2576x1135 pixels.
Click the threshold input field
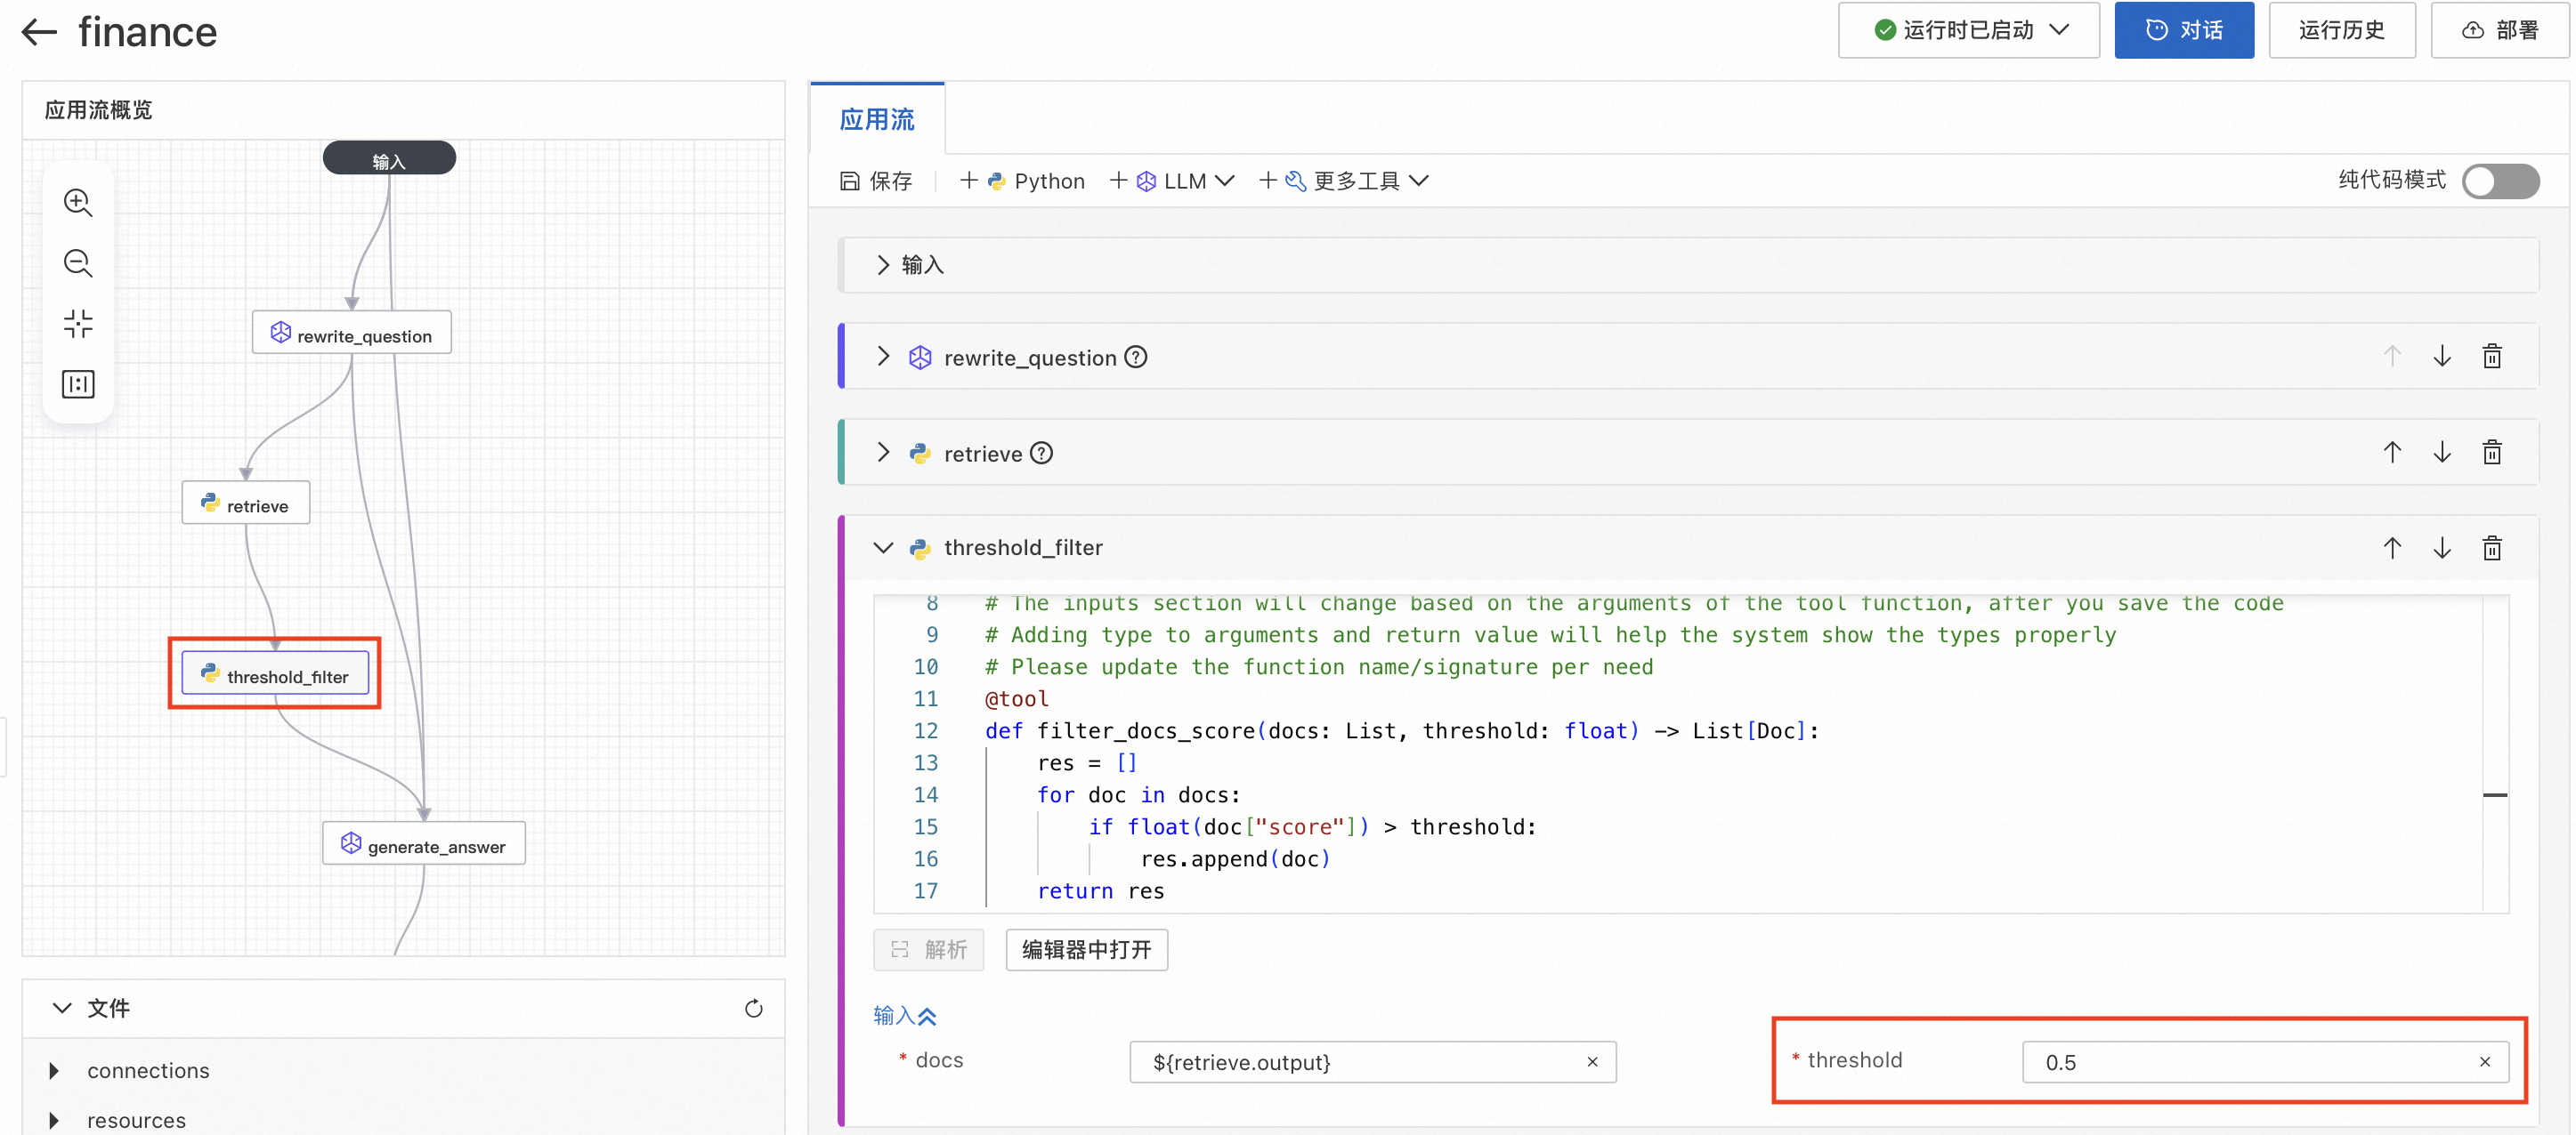coord(2250,1062)
